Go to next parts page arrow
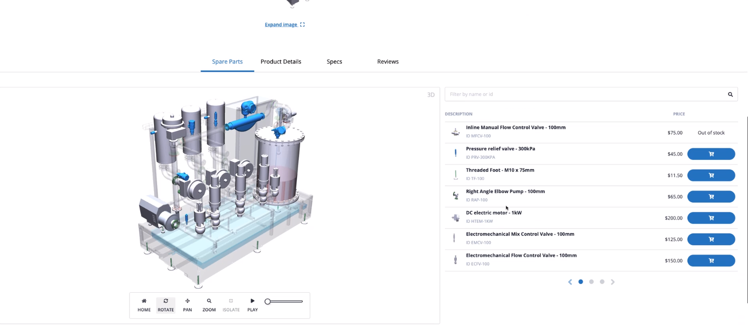Viewport: 748px width, 332px height. [x=613, y=282]
